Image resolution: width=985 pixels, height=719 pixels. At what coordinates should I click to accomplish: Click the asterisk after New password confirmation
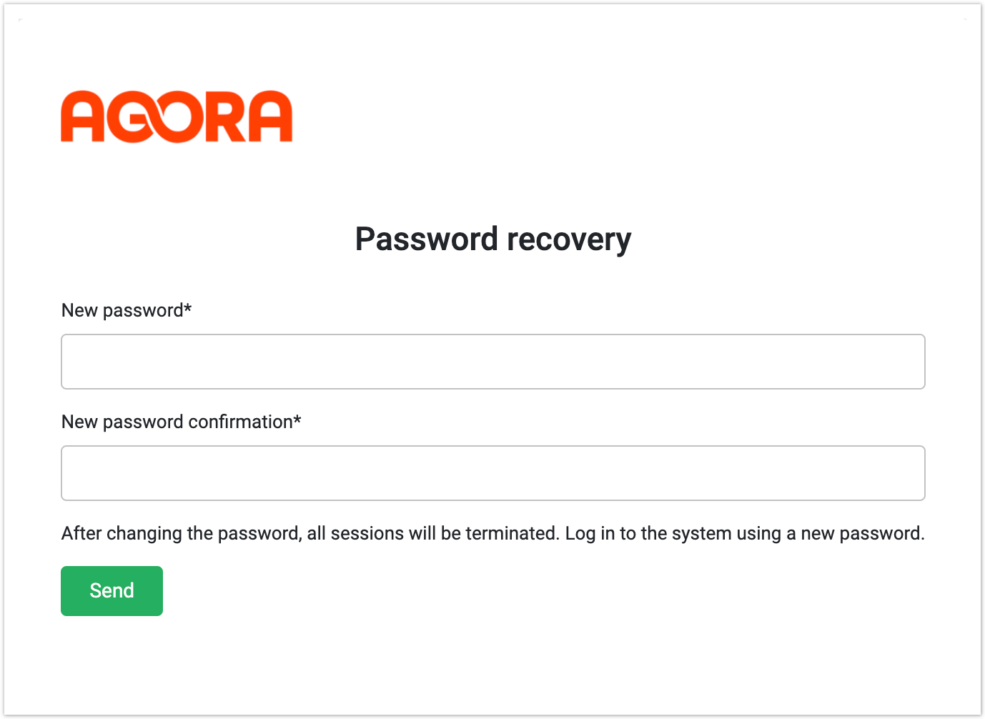click(x=297, y=420)
